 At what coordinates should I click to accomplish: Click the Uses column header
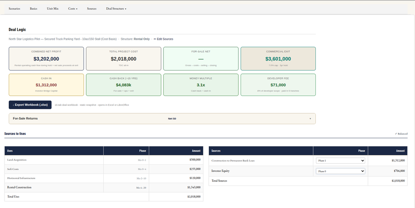54,151
